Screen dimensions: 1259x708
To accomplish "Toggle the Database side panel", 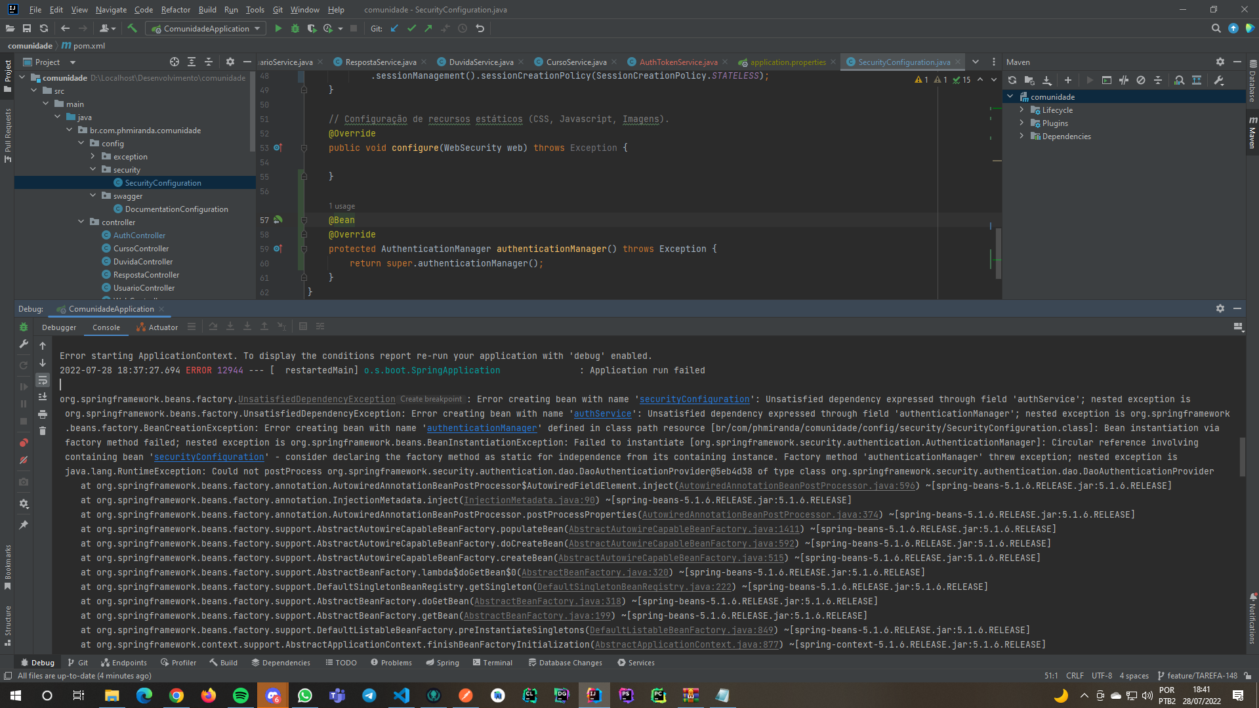I will click(x=1252, y=81).
